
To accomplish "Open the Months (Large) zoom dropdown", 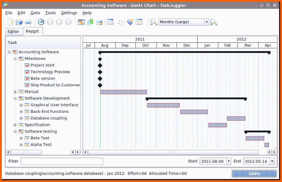I will coord(207,22).
